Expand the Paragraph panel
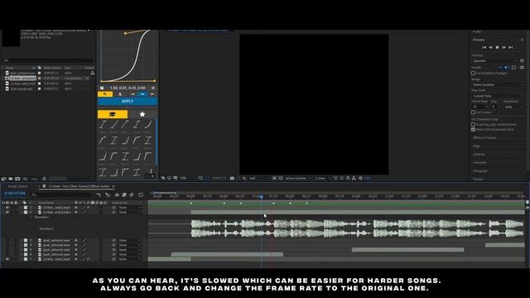Screen dimensions: 530x298 [x=480, y=171]
